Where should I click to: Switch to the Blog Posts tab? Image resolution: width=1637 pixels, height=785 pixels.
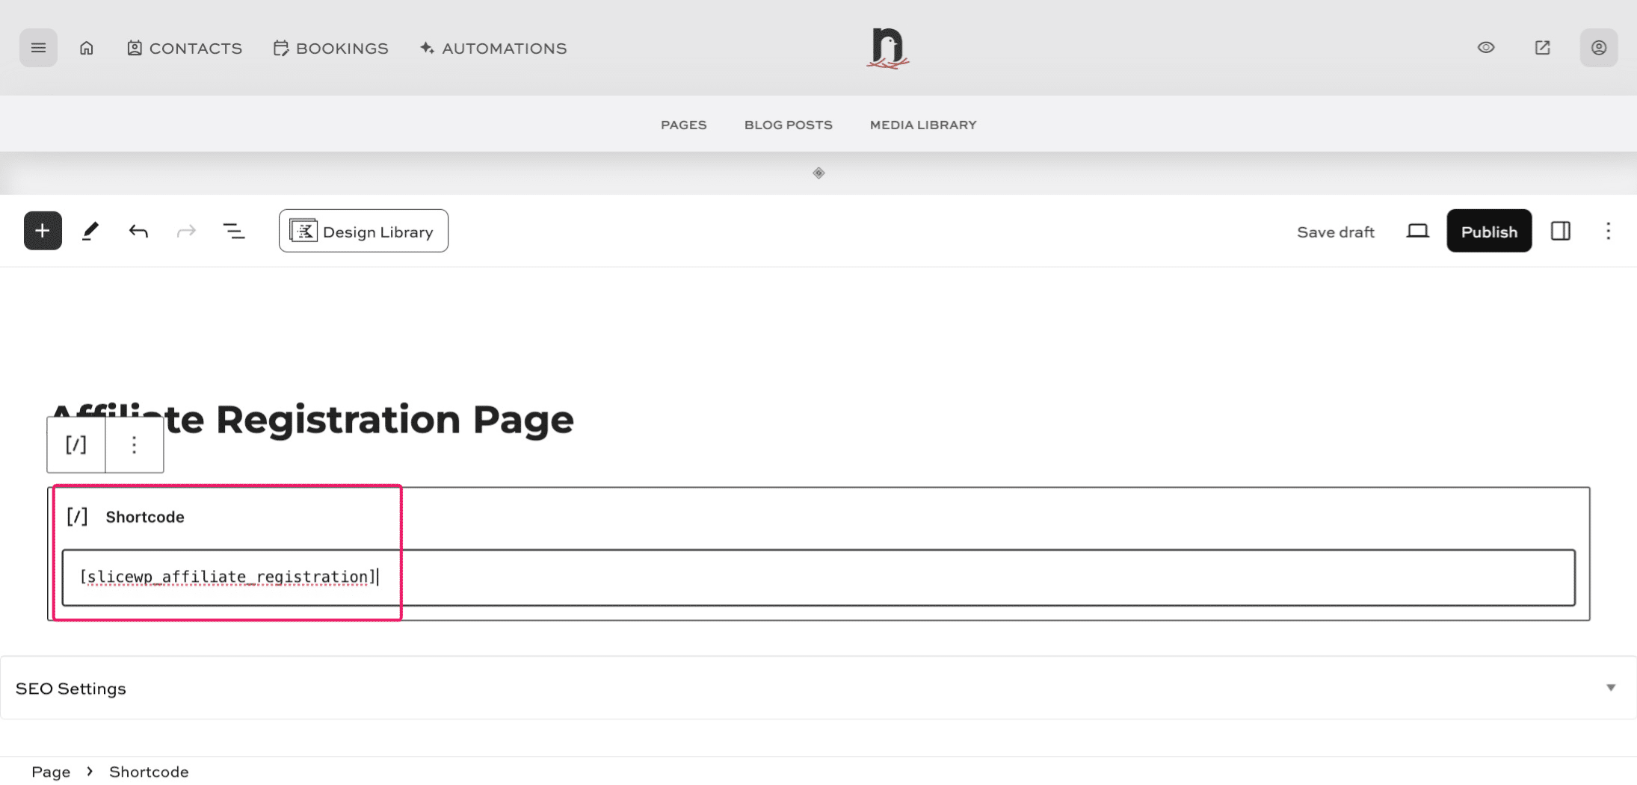[788, 124]
